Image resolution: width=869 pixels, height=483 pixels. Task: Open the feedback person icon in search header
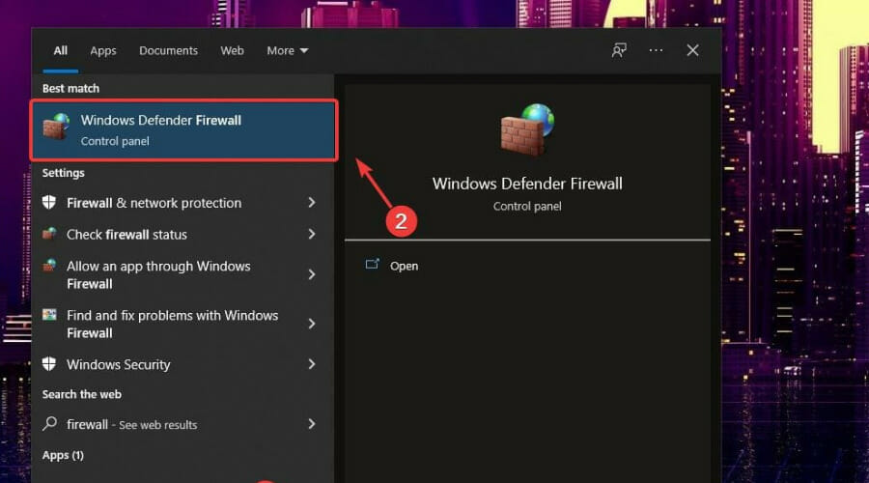coord(619,50)
